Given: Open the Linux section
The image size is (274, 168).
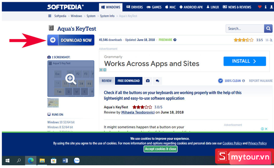Looking at the screenshot, I should pos(213,7).
